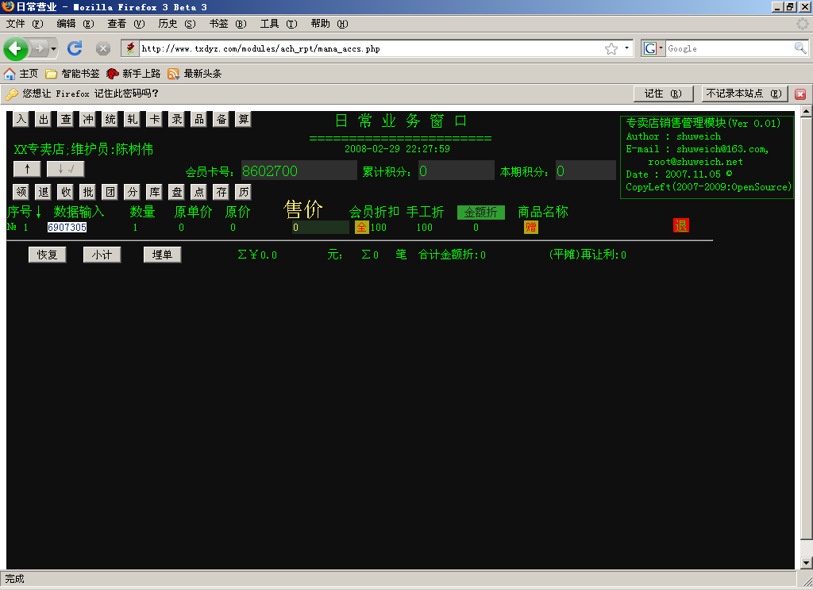This screenshot has width=813, height=590.
Task: Click the 本期积分 field
Action: [x=585, y=171]
